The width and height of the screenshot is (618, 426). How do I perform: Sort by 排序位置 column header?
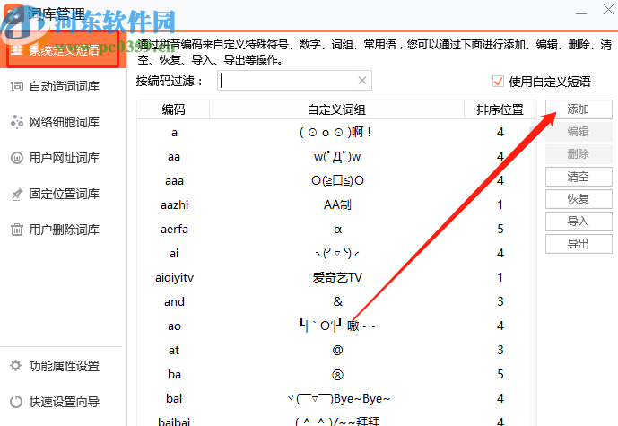coord(500,109)
